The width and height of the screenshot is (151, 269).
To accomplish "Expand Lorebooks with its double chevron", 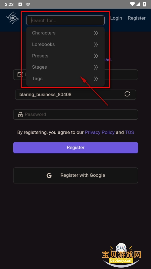I will (96, 44).
